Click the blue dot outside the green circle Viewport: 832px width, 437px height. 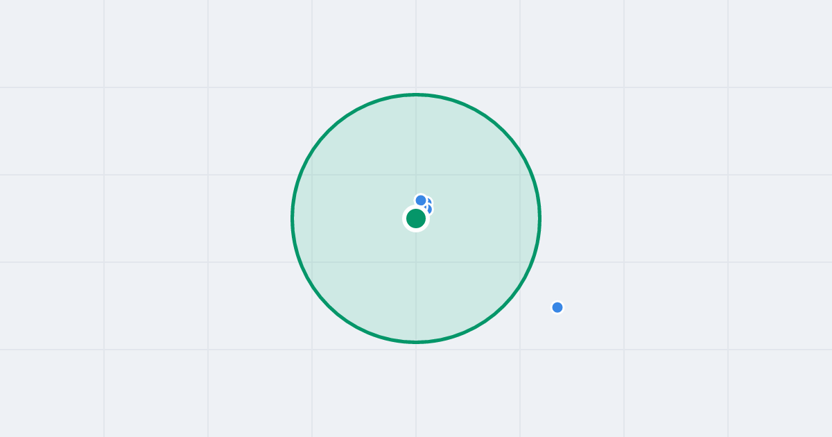(557, 307)
